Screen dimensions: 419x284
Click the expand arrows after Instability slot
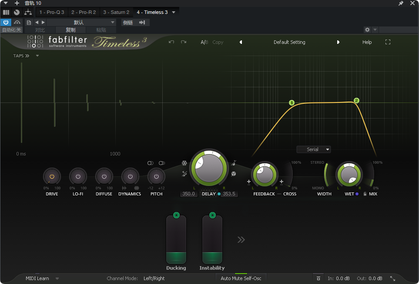241,240
